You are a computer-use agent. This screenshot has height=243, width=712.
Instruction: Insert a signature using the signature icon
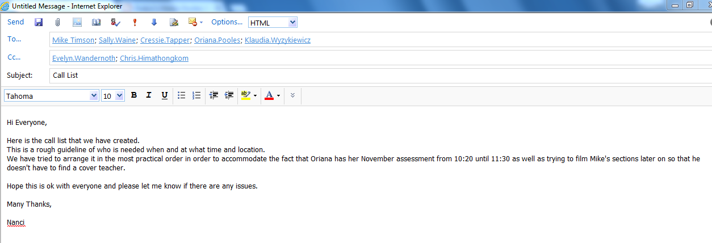174,22
